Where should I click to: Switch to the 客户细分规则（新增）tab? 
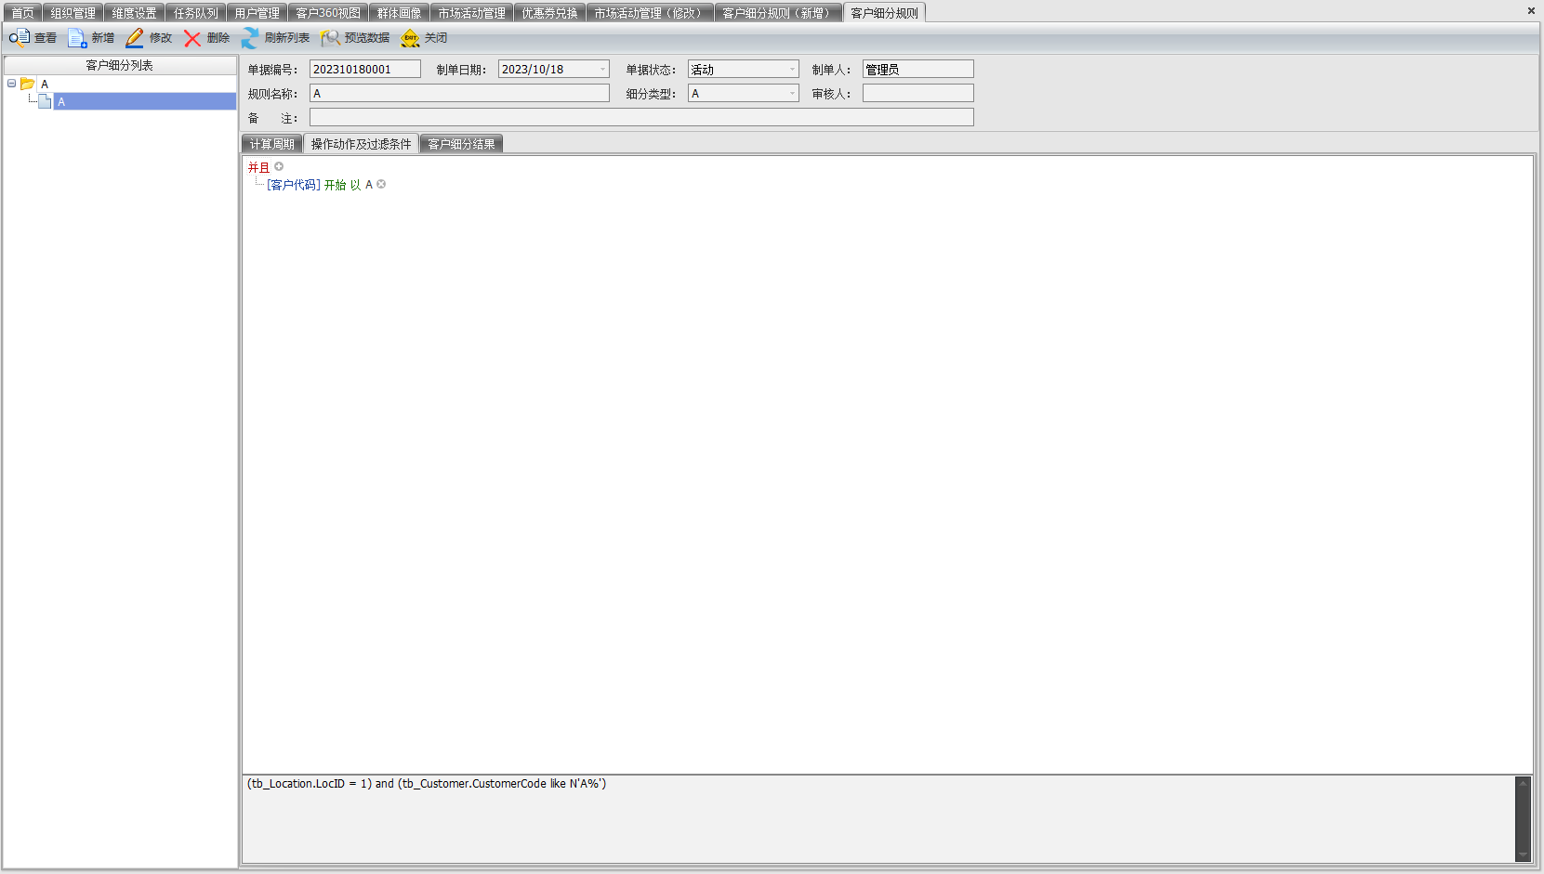click(778, 13)
